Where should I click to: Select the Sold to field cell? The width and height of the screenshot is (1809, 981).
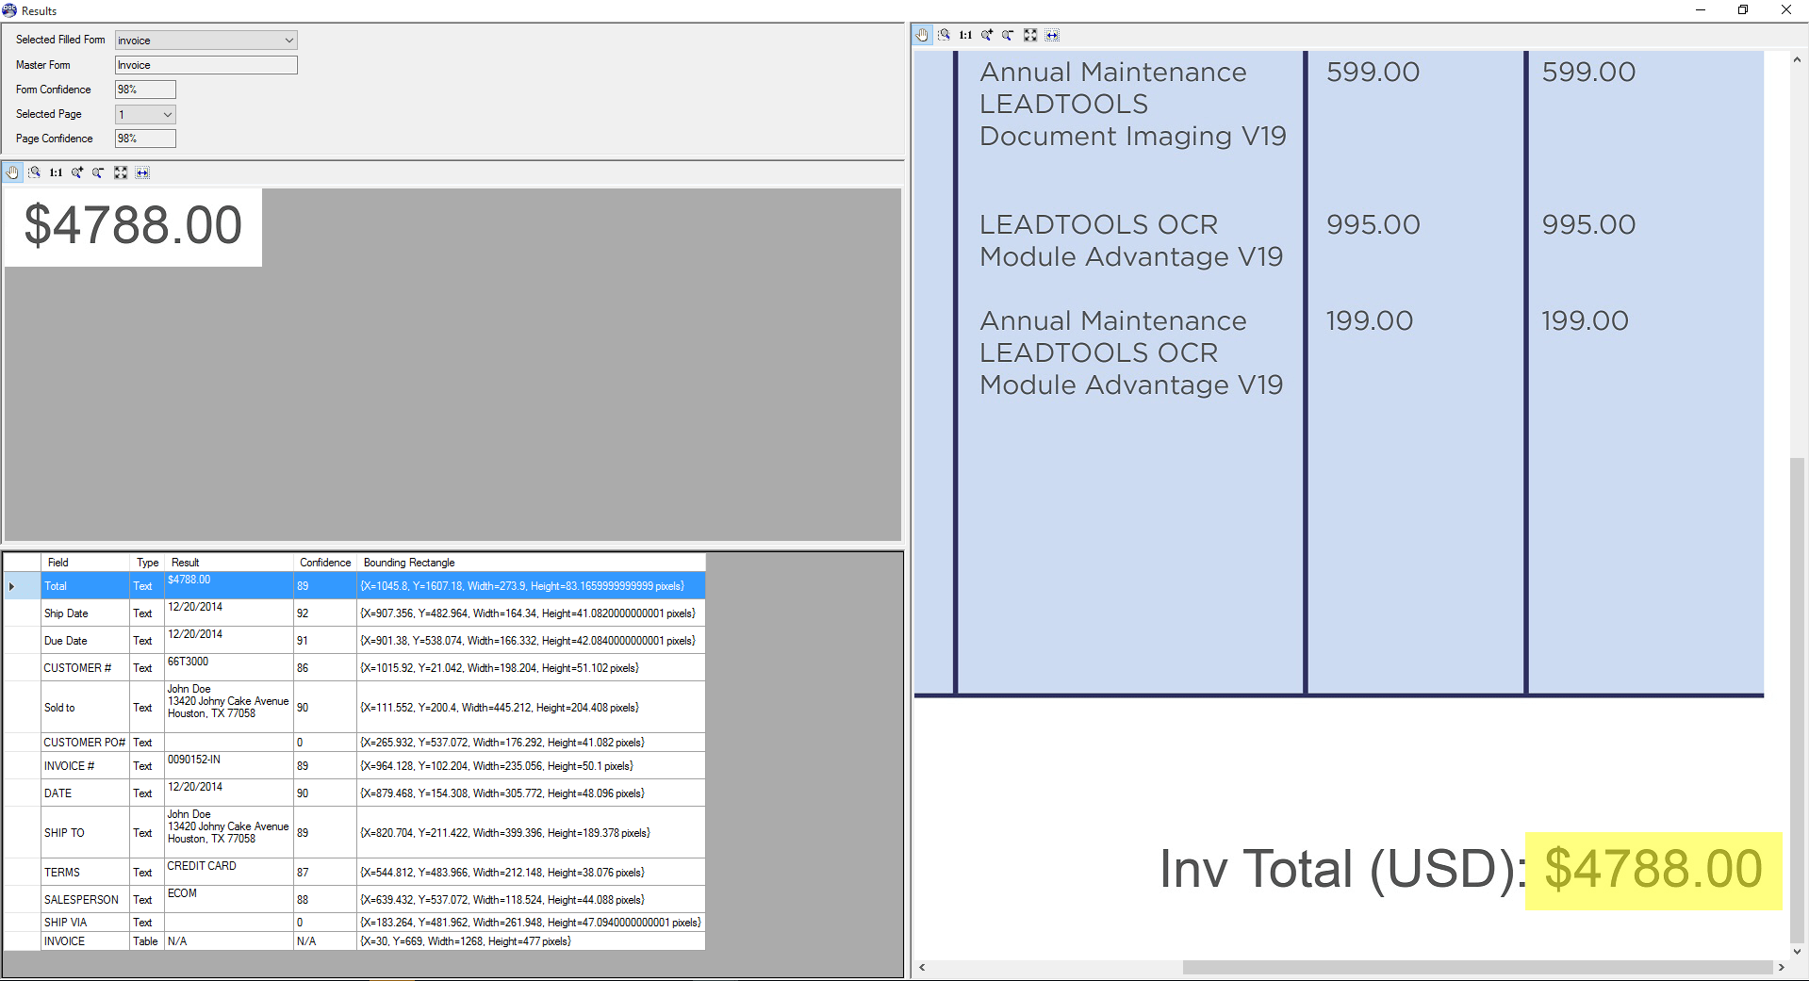(85, 708)
